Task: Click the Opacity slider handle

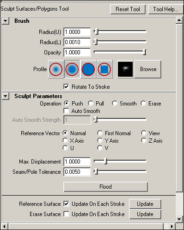Action: coord(144,52)
